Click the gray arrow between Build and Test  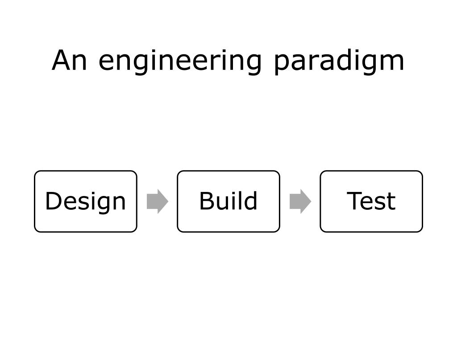click(300, 201)
